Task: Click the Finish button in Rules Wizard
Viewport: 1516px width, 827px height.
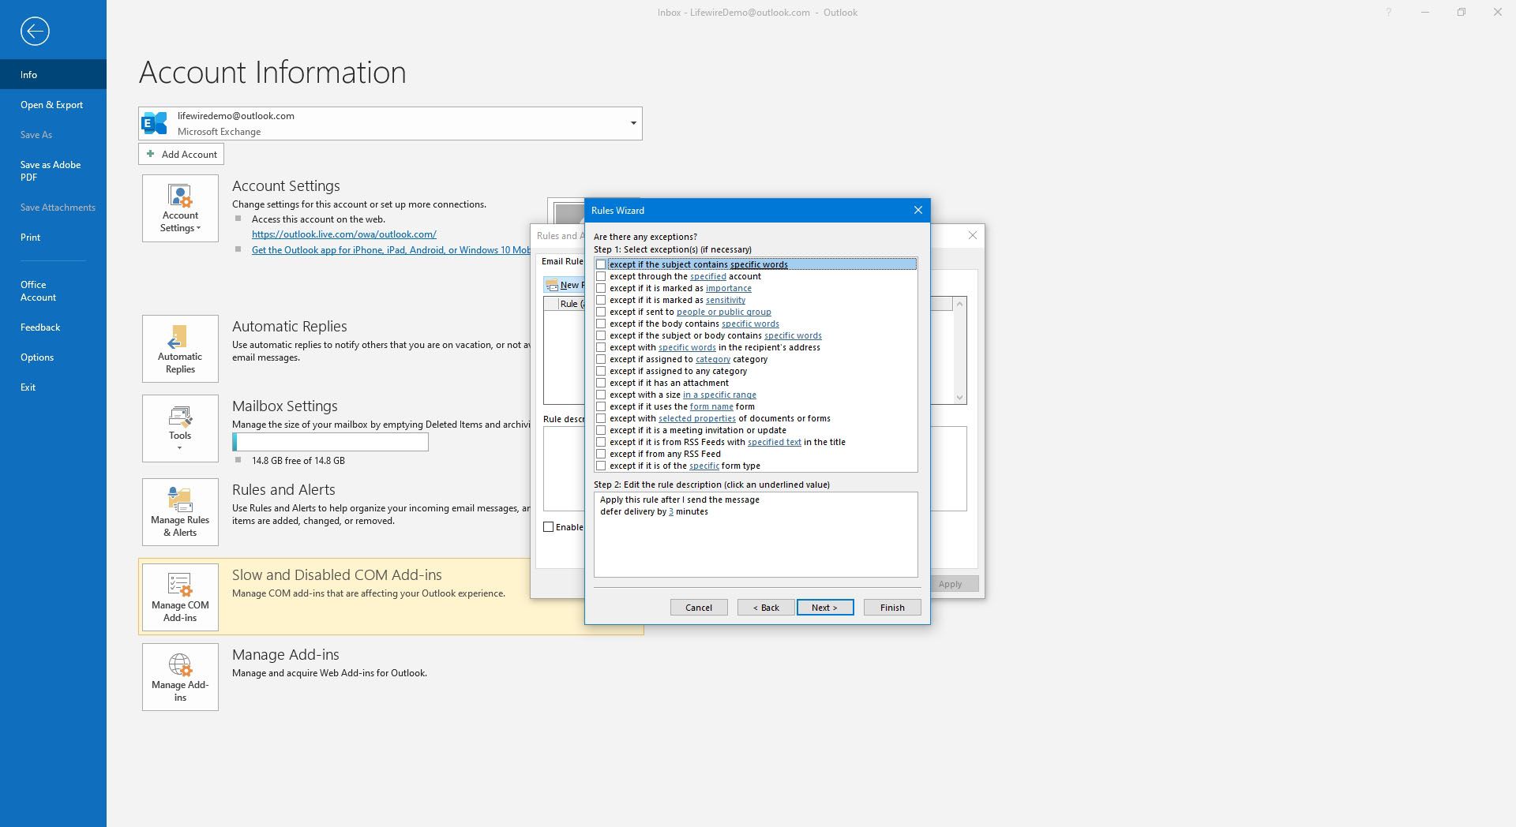Action: point(891,608)
